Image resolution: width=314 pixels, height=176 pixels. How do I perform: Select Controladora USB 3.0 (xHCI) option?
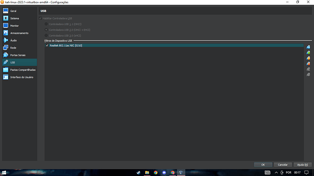46,35
